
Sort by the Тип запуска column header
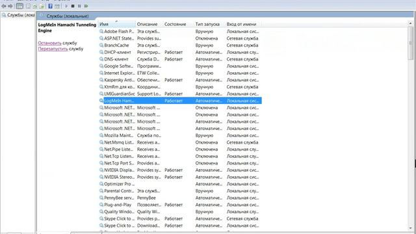pyautogui.click(x=209, y=24)
